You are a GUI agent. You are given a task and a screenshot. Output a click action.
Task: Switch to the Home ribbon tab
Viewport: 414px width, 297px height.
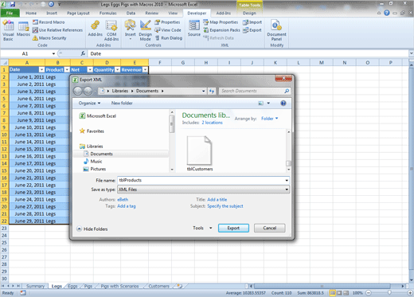[31, 13]
